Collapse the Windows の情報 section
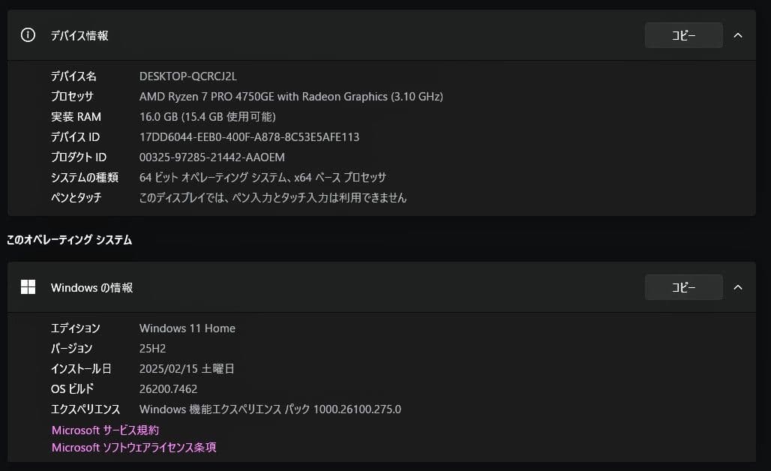The height and width of the screenshot is (471, 771). pyautogui.click(x=737, y=286)
